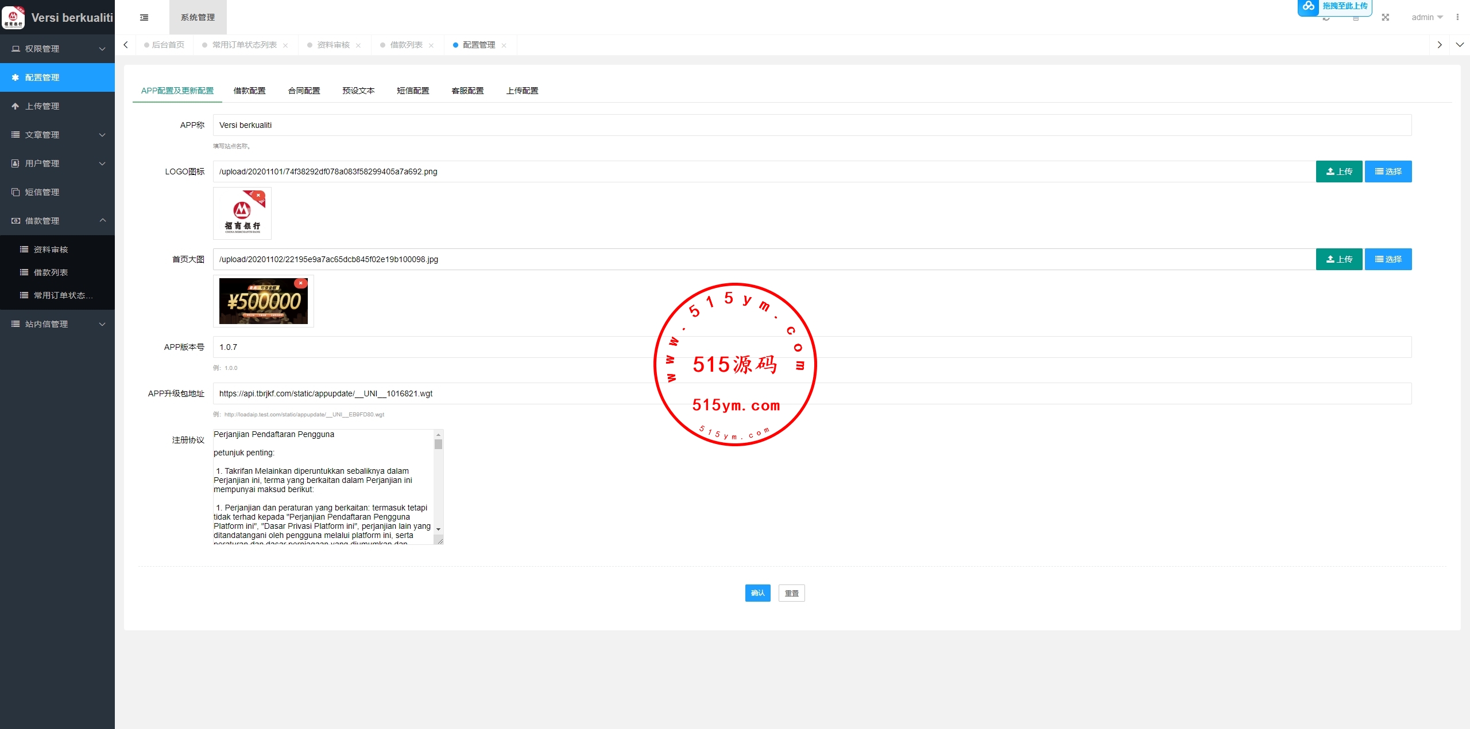
Task: Open the 客服配置 tab
Action: click(467, 91)
